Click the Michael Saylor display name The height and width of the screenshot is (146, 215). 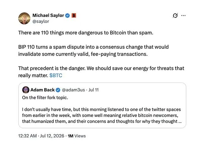48,15
